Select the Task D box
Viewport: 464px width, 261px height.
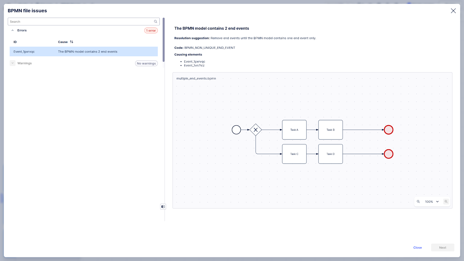pyautogui.click(x=330, y=154)
